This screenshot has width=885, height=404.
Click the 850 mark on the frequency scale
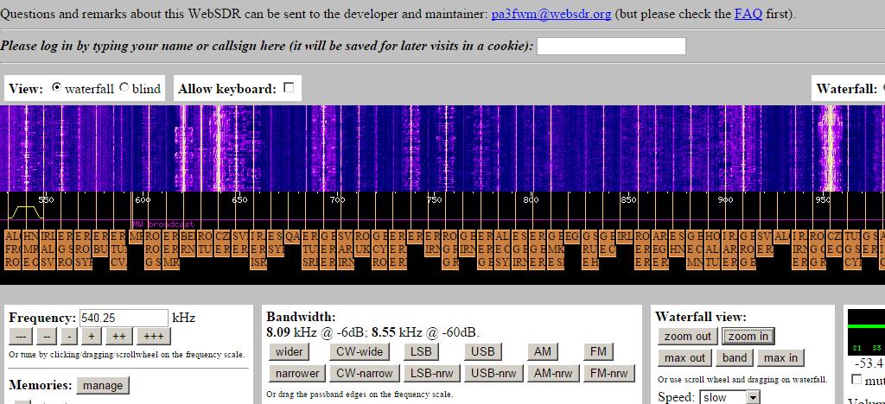pyautogui.click(x=628, y=199)
